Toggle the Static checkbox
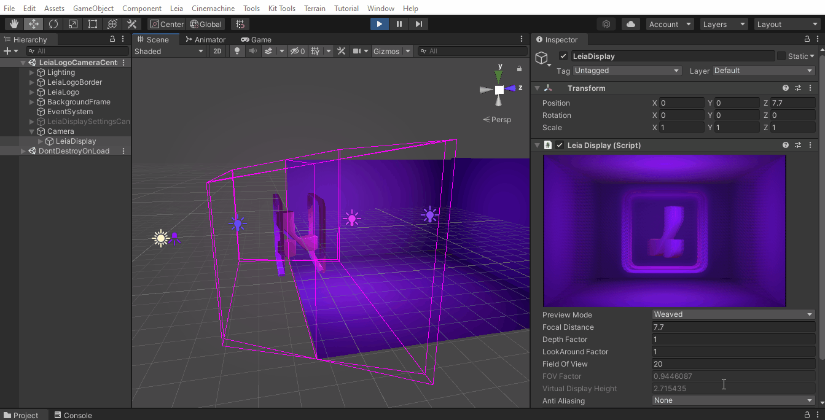Image resolution: width=825 pixels, height=420 pixels. point(781,56)
